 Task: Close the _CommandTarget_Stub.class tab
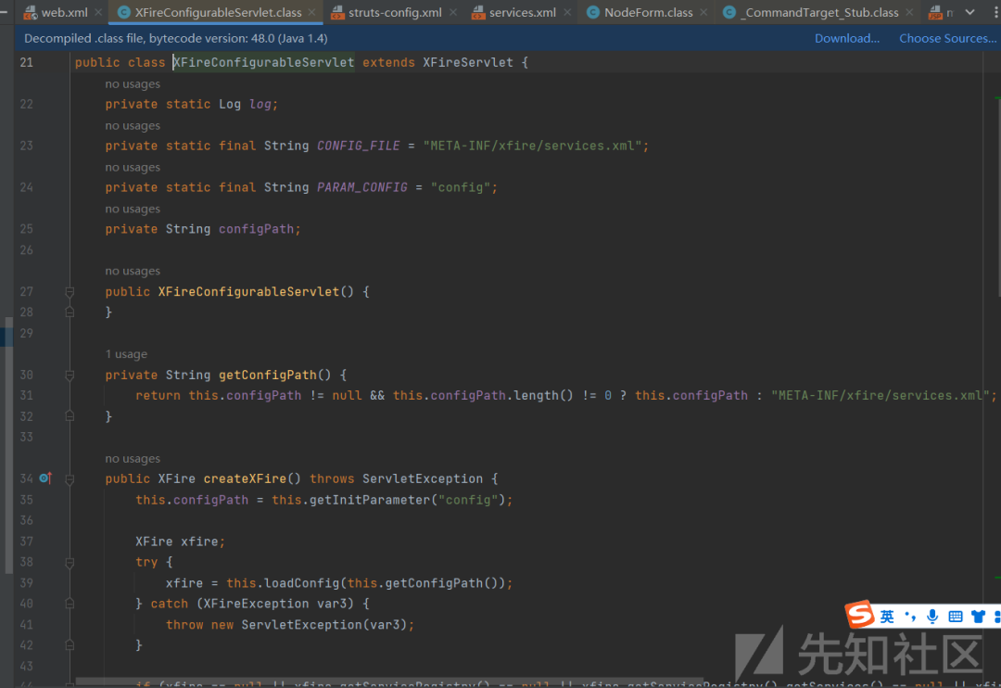[909, 12]
